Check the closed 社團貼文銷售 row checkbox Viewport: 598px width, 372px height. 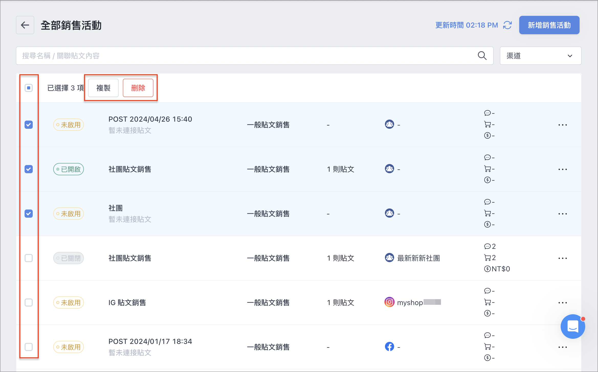pyautogui.click(x=29, y=258)
